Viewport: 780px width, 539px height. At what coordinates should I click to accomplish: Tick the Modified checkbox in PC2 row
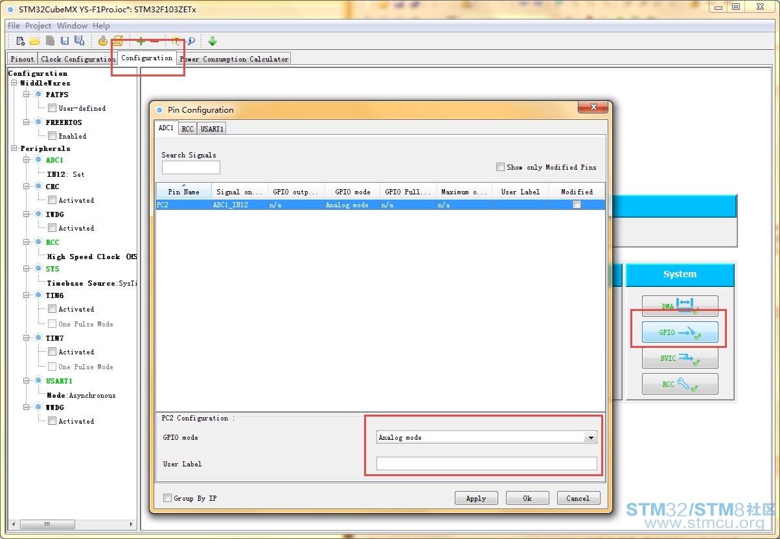click(577, 205)
